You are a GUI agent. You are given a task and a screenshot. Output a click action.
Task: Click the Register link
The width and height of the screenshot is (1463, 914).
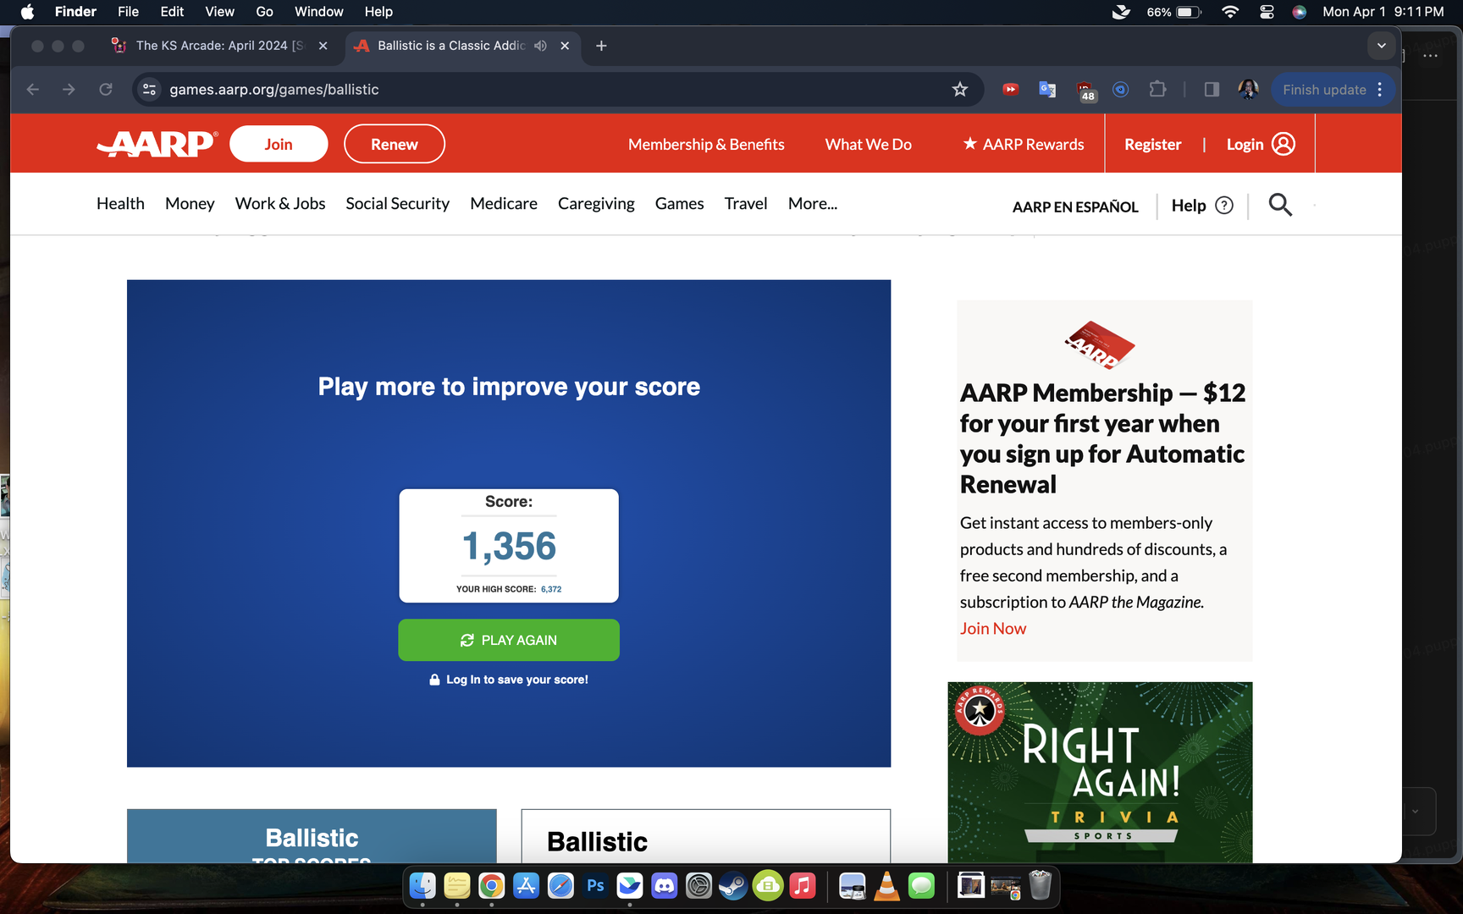tap(1152, 145)
